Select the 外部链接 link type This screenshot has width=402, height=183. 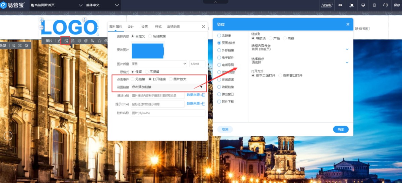[219, 50]
